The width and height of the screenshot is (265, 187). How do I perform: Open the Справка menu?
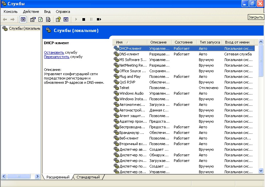click(63, 12)
